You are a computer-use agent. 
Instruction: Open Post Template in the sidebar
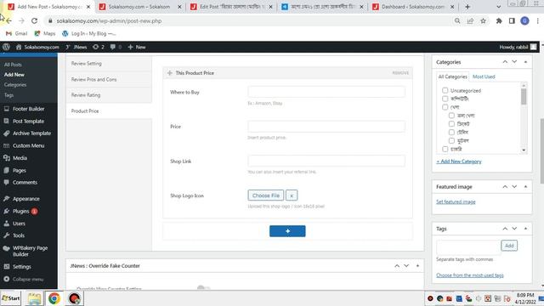click(28, 121)
